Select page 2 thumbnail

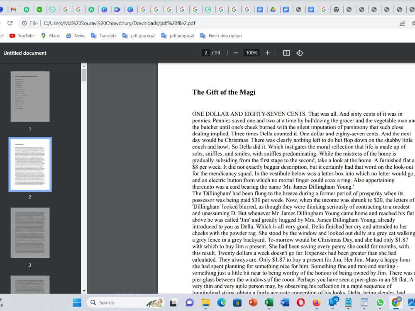click(x=30, y=165)
